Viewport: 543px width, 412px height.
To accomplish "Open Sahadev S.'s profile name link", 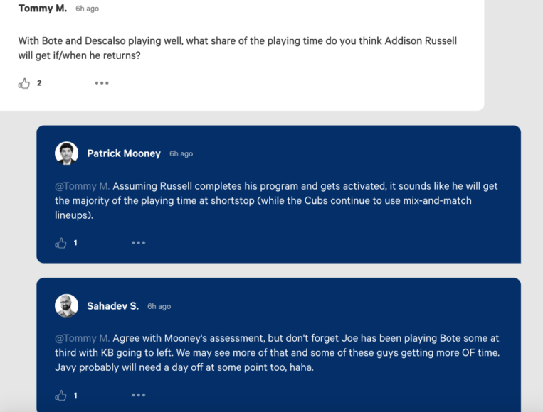I will (112, 306).
